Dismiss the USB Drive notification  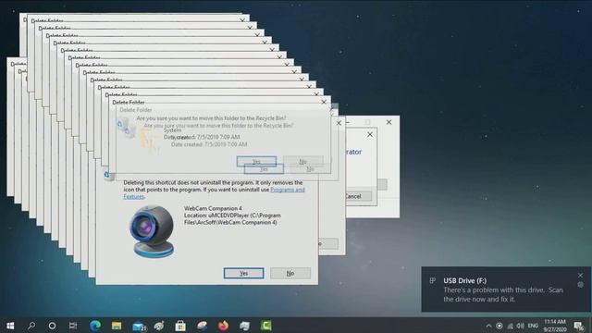pos(580,276)
